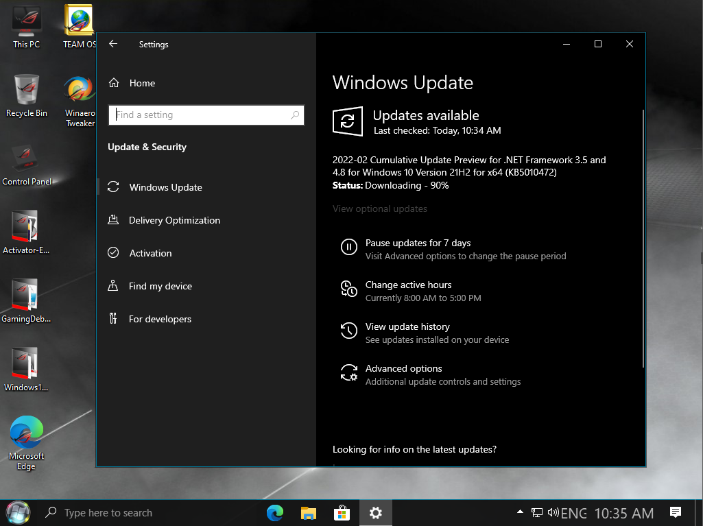Focus the Find a setting search box
The height and width of the screenshot is (526, 703).
coord(206,115)
